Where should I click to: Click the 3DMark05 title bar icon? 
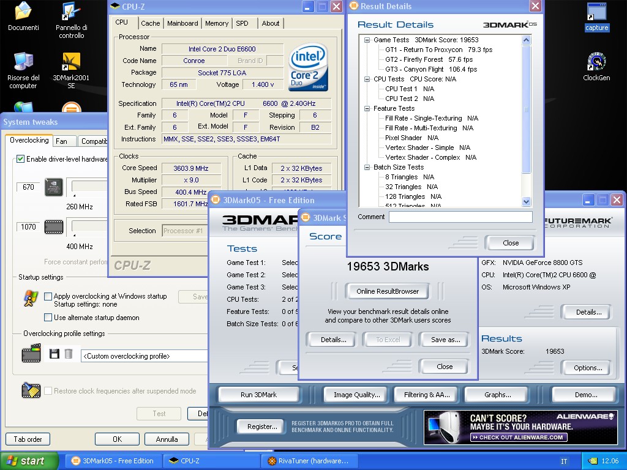215,200
